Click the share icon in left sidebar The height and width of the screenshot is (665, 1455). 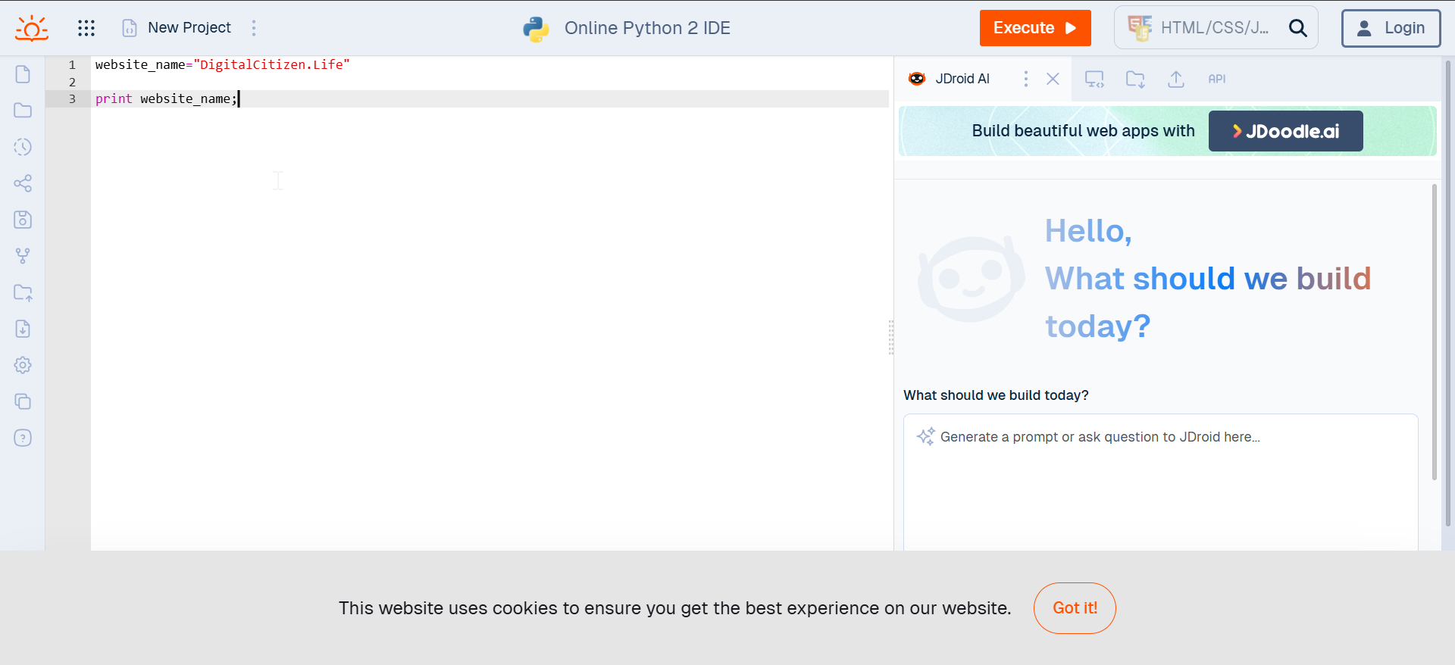[23, 183]
